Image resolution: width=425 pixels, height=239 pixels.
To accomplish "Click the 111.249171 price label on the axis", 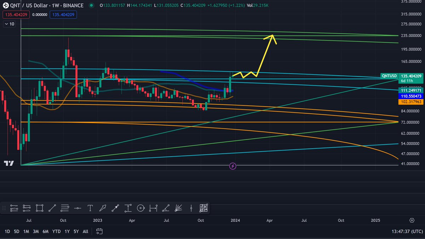I will tap(411, 91).
